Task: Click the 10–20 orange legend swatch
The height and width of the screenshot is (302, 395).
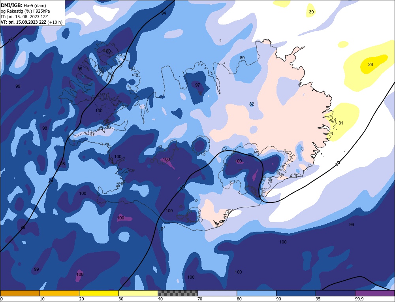Action: pyautogui.click(x=60, y=293)
